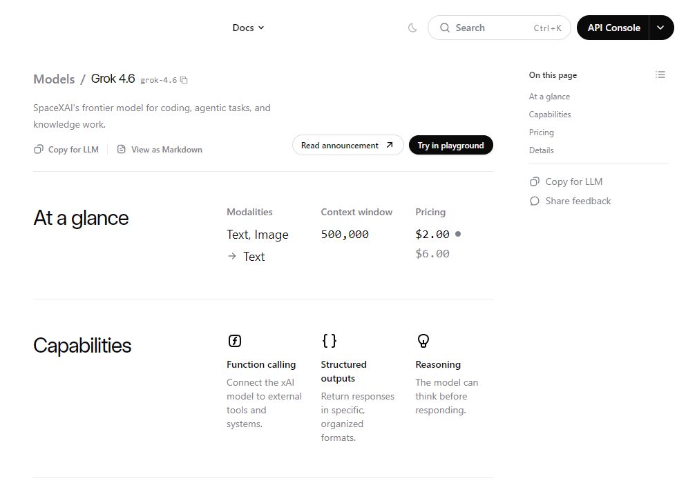This screenshot has width=677, height=483.
Task: Click Copy for LLM in the sidebar
Action: coord(566,181)
